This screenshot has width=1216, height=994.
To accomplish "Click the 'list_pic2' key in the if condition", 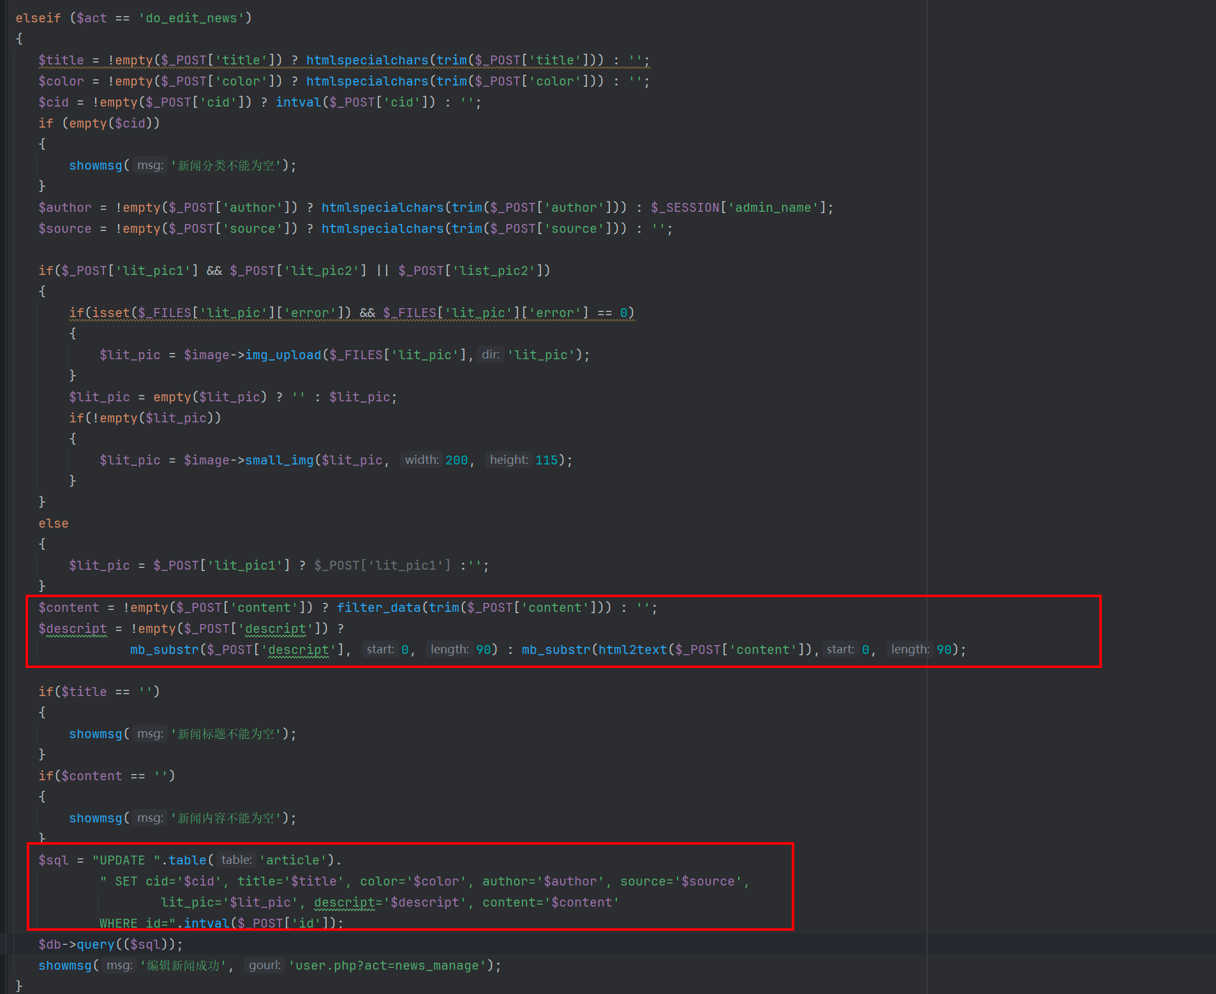I will point(494,271).
